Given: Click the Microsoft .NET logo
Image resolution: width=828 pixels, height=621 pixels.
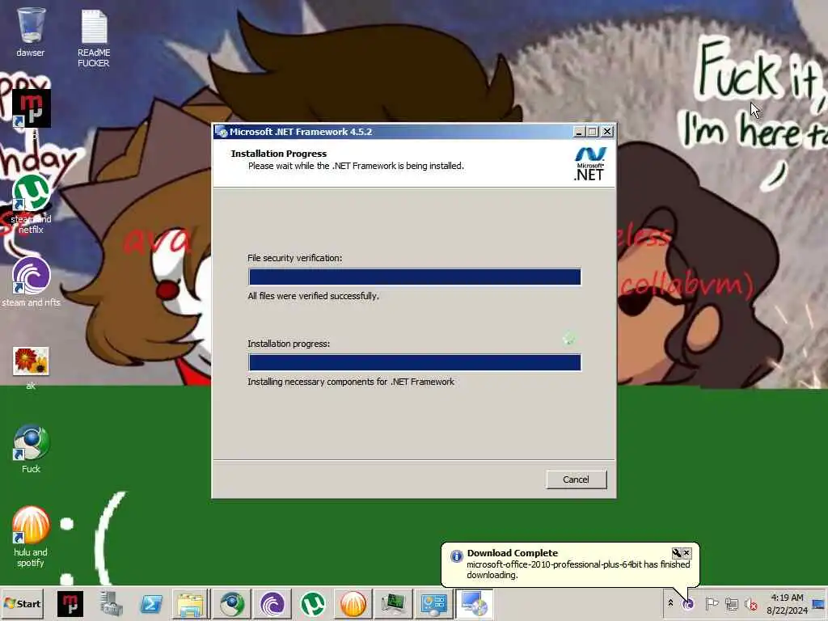Looking at the screenshot, I should coord(589,164).
